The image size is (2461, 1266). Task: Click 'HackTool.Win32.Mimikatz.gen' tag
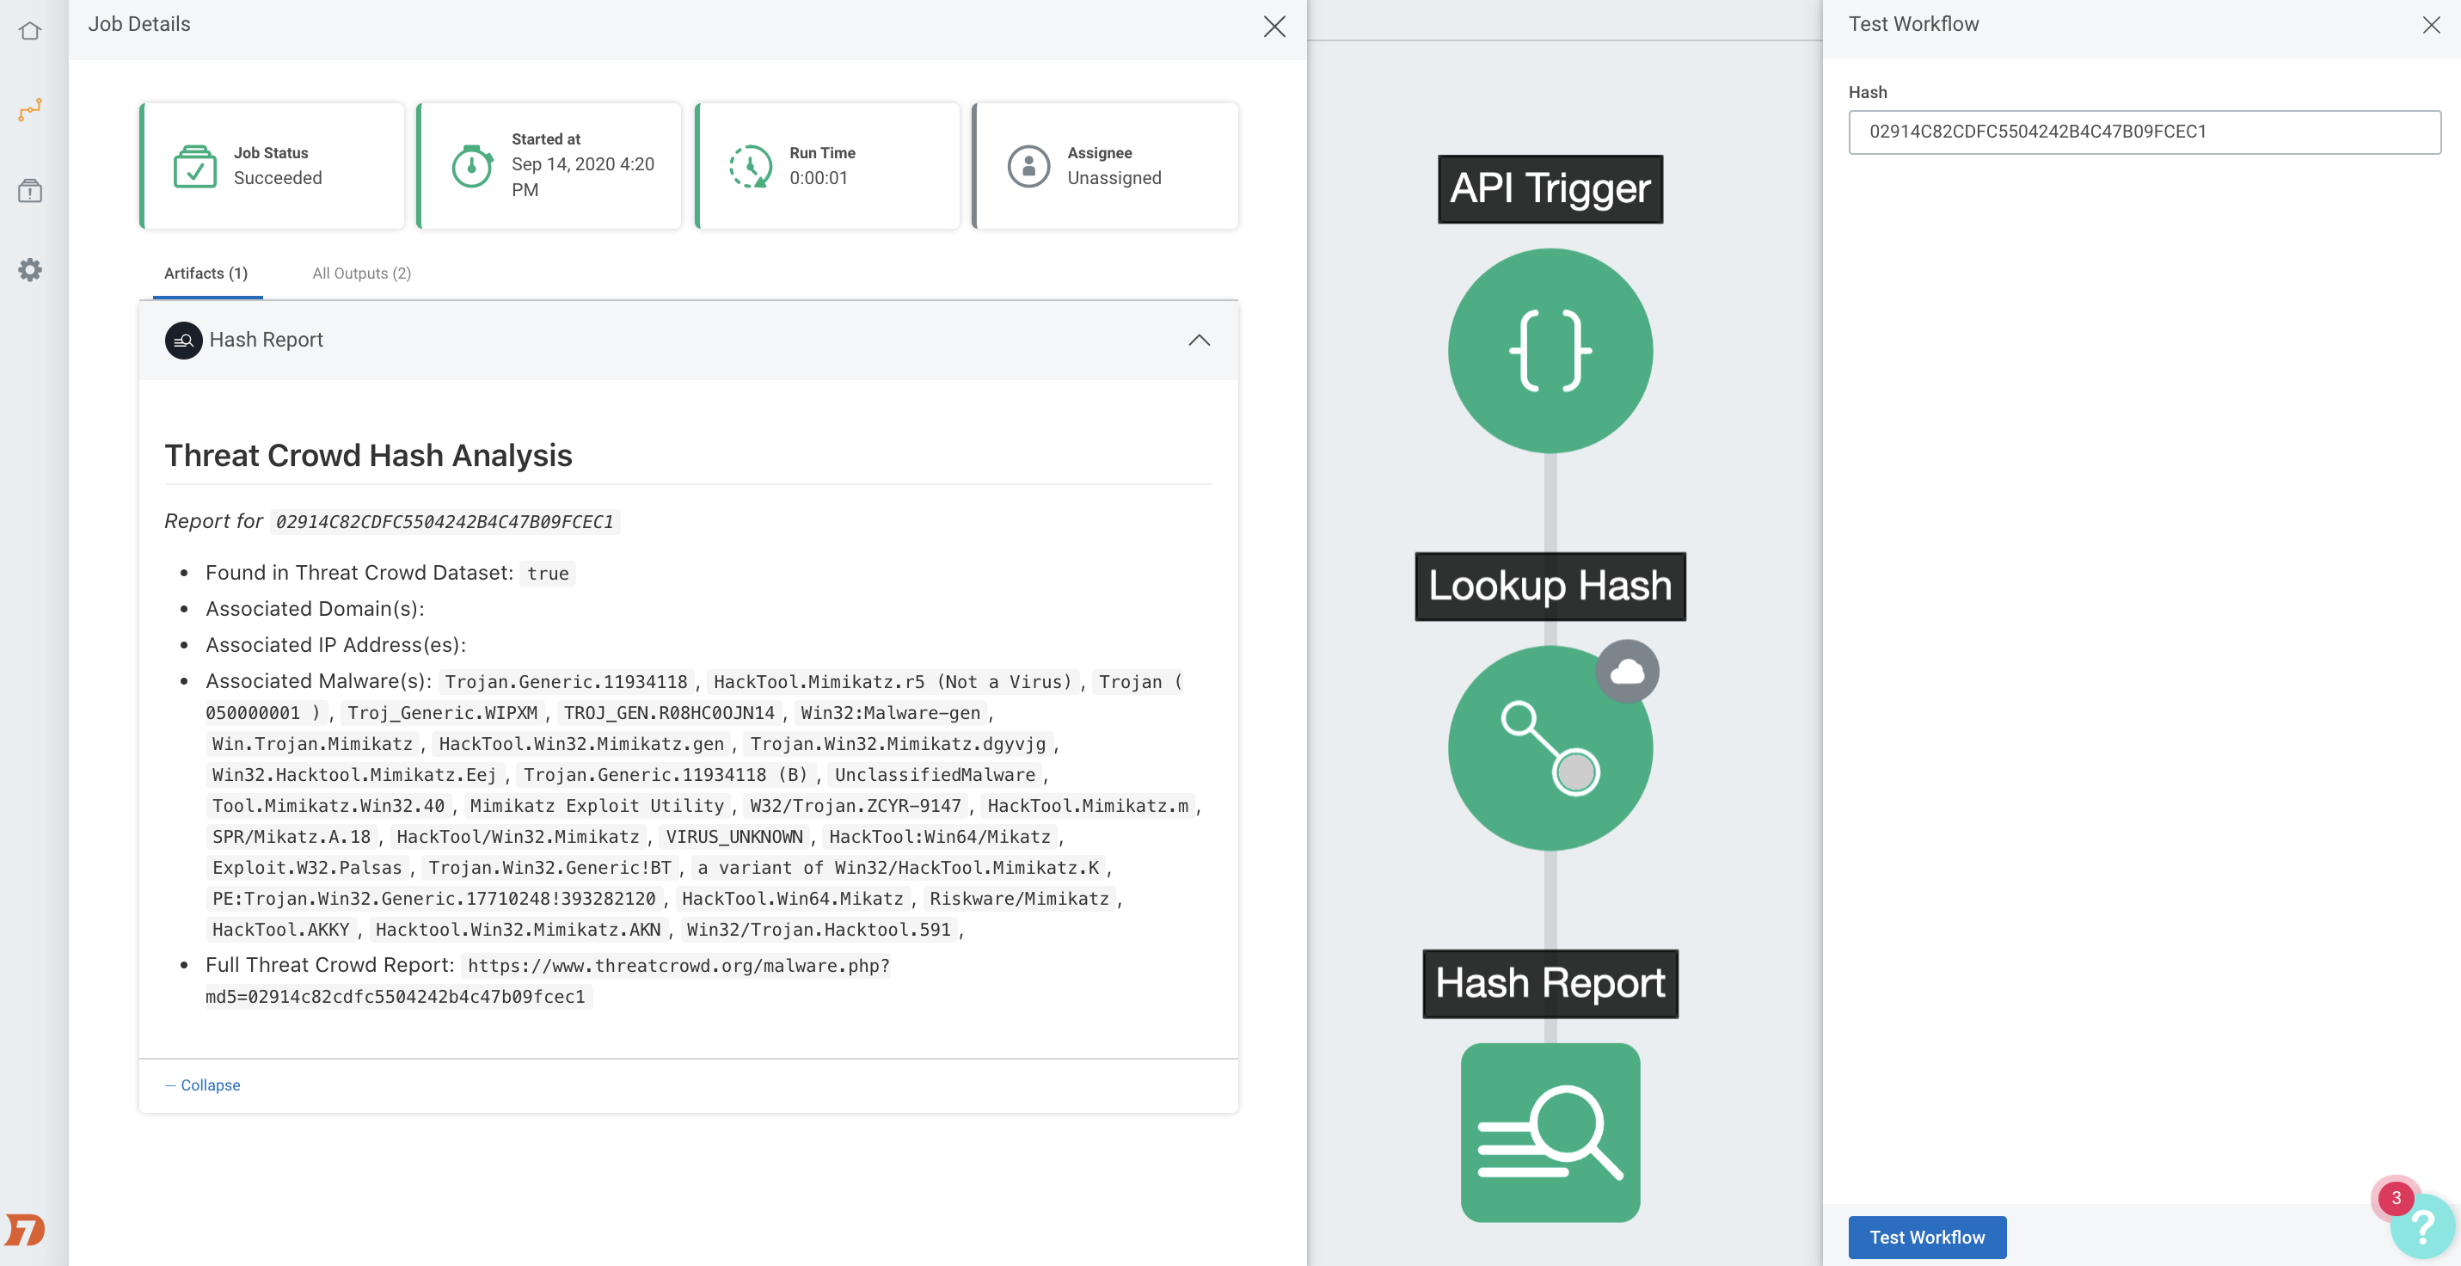coord(581,743)
